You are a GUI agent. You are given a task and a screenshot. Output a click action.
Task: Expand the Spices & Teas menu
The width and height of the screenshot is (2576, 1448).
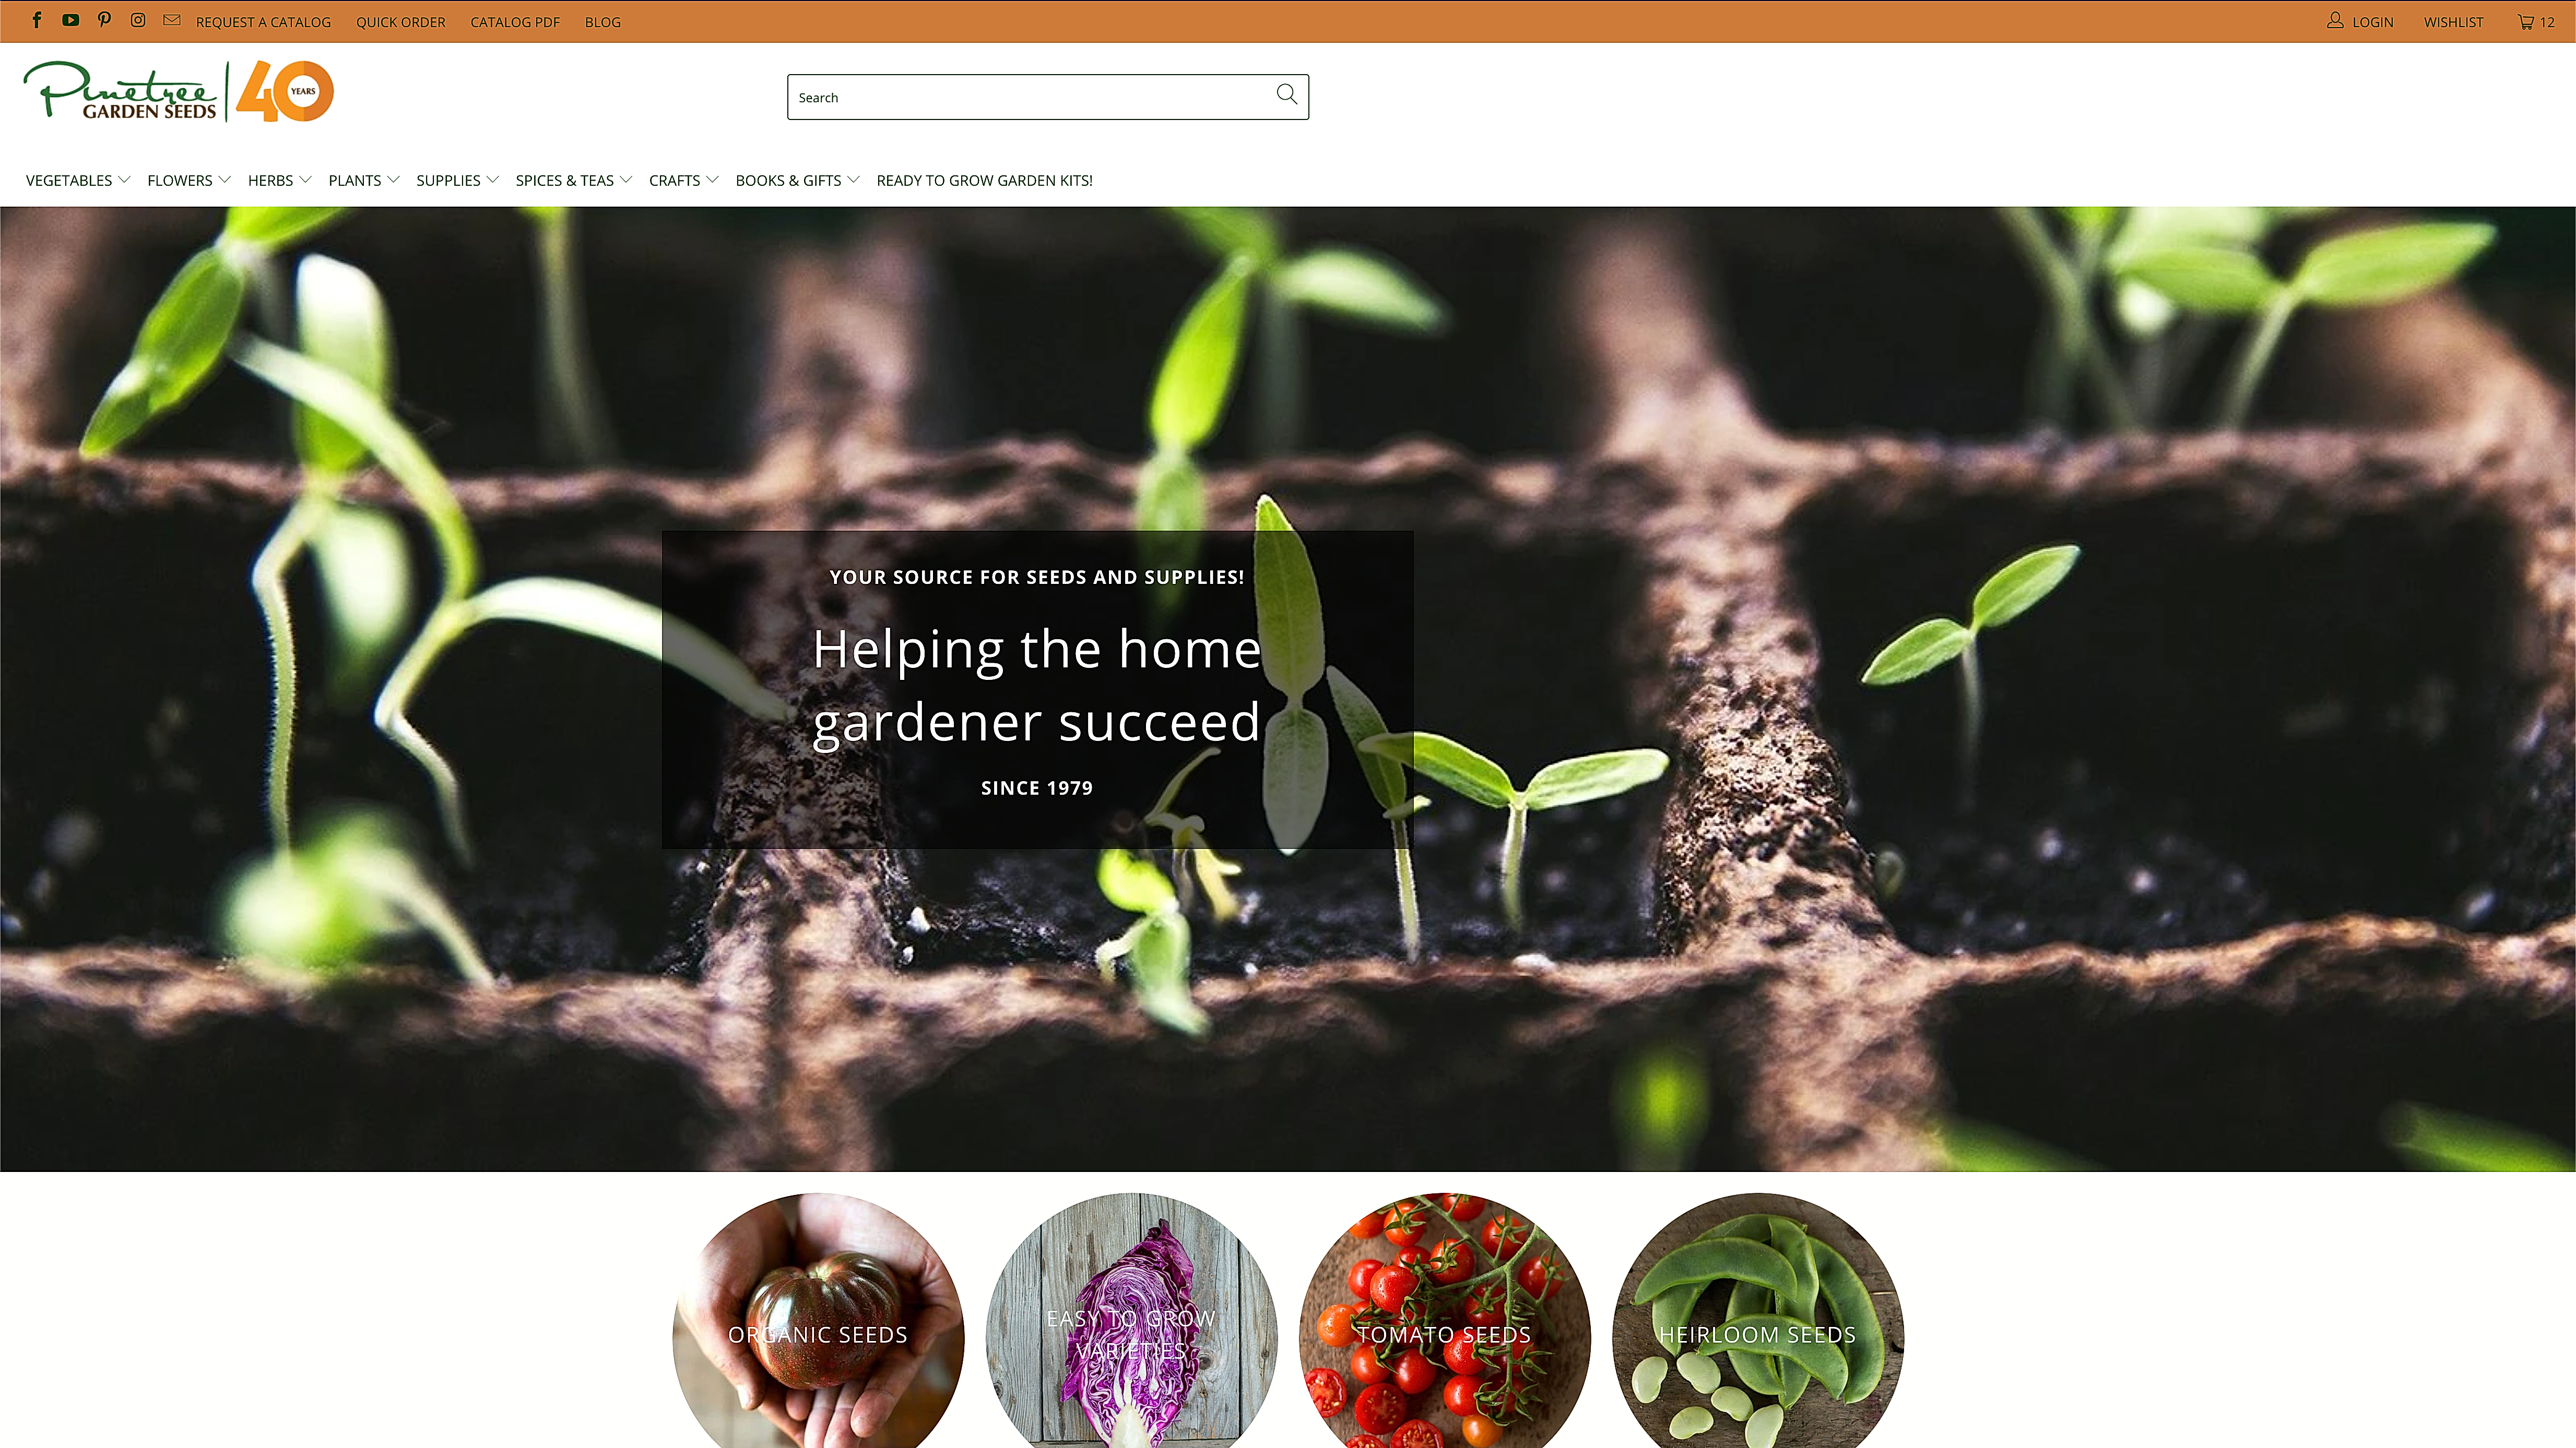[574, 180]
